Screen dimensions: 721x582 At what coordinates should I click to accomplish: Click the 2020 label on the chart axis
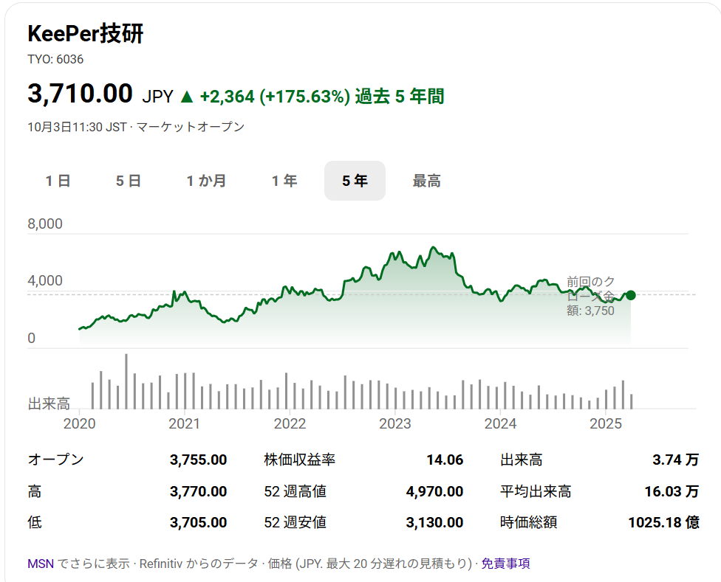pos(80,423)
